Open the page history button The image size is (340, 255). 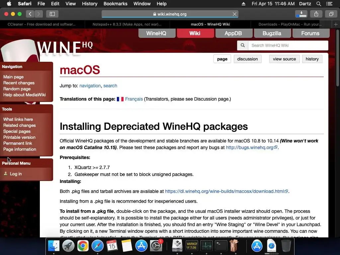tap(312, 59)
